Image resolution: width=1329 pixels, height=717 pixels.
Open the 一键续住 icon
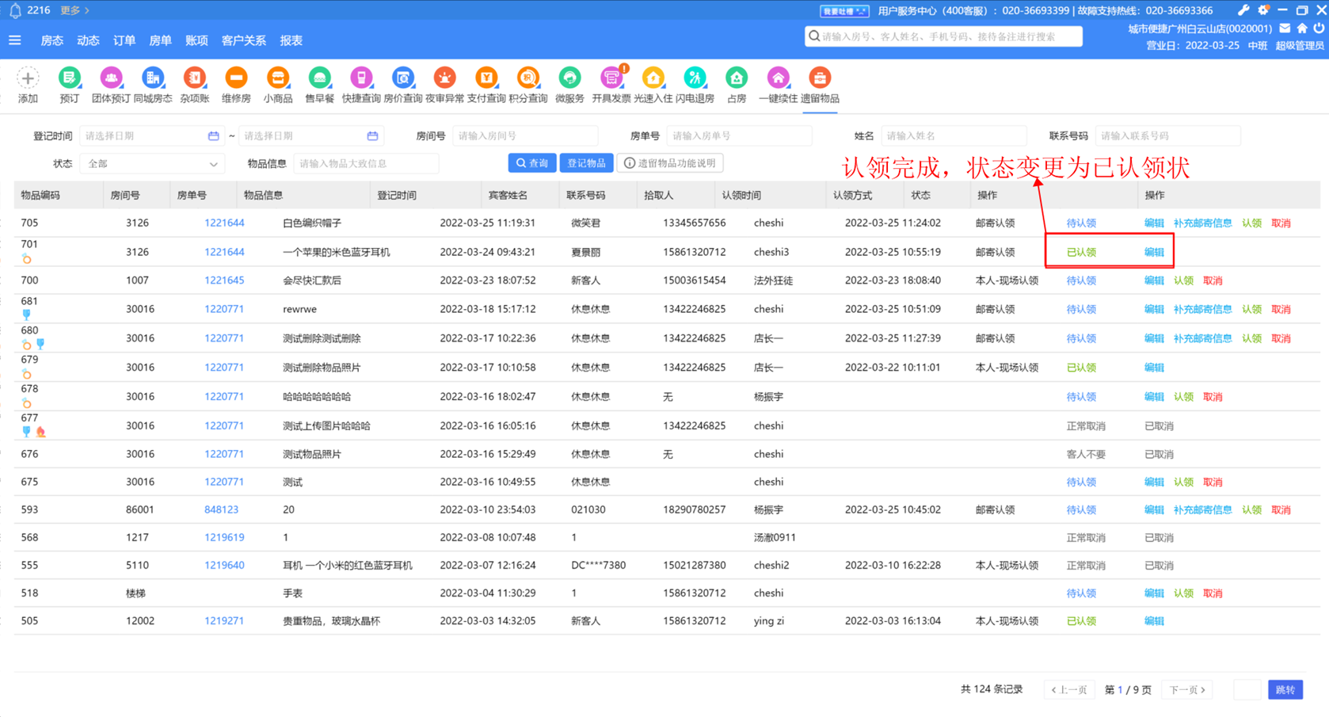pos(778,78)
